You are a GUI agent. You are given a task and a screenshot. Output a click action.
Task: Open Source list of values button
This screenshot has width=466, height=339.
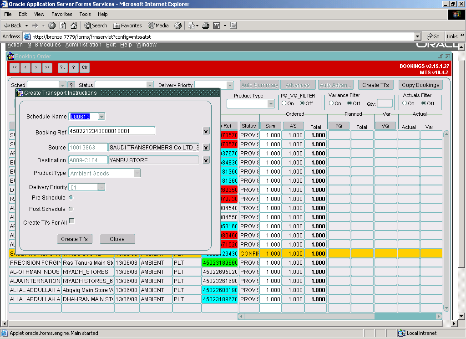pos(206,147)
